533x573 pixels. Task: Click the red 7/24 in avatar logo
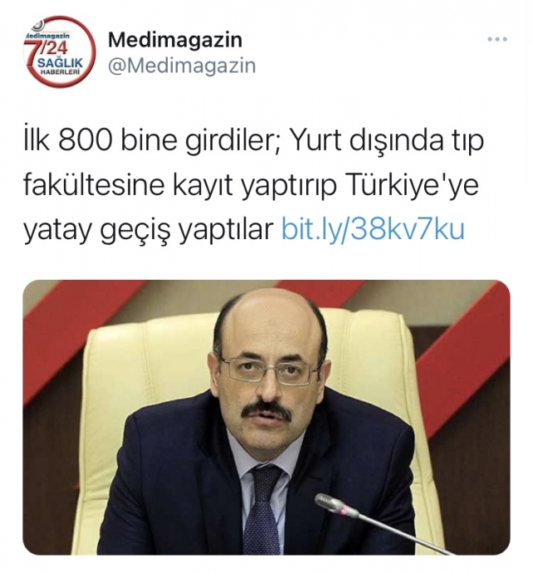tap(46, 47)
